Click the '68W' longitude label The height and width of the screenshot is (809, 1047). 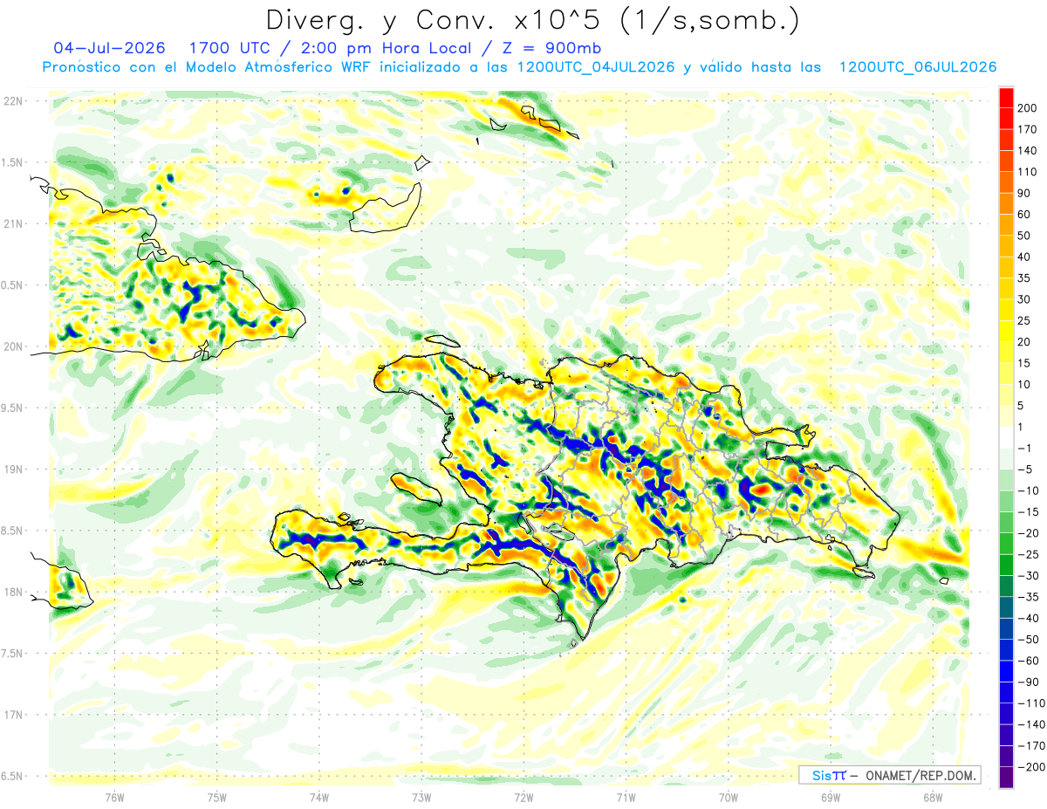933,797
